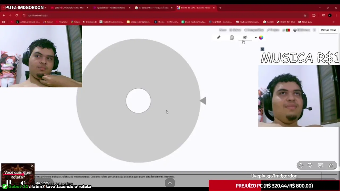This screenshot has height=191, width=340.
Task: Like the video with thumbs up
Action: (x=301, y=166)
